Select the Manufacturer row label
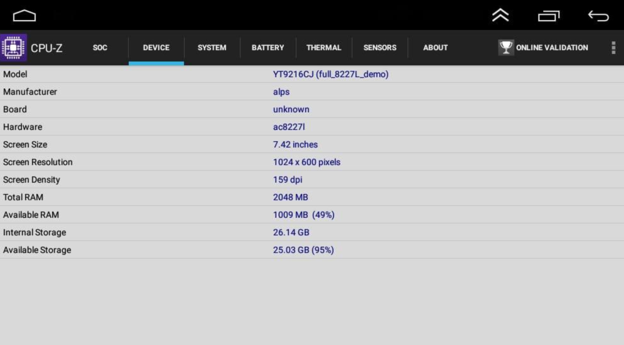The image size is (624, 345). (30, 92)
